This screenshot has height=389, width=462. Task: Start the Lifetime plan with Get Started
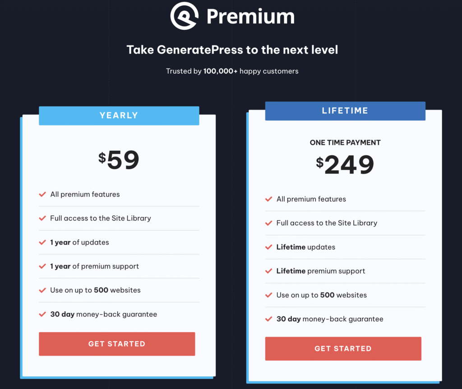(343, 349)
